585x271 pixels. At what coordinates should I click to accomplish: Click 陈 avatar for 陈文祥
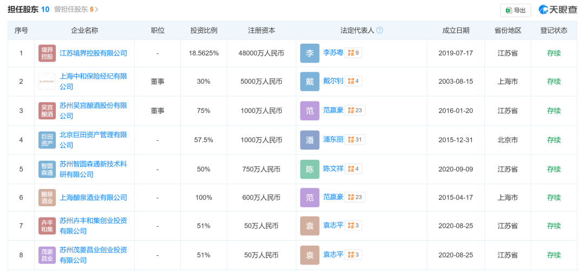point(310,169)
